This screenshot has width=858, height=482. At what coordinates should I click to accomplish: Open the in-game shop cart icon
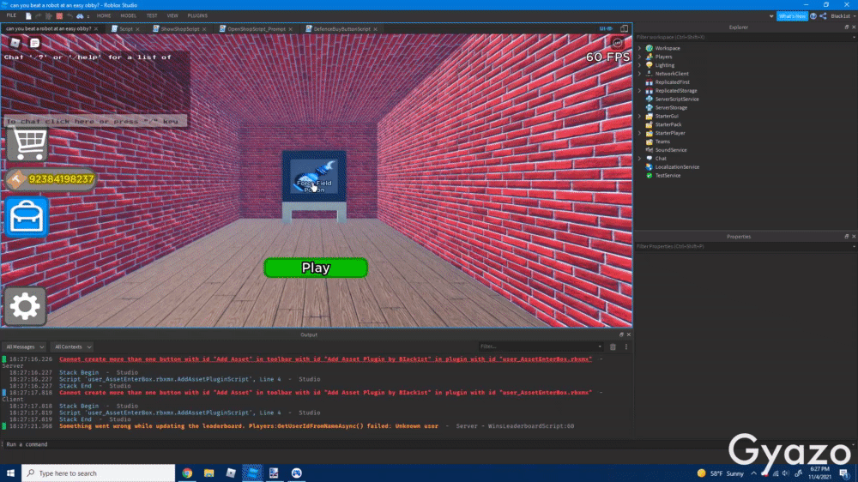[27, 144]
